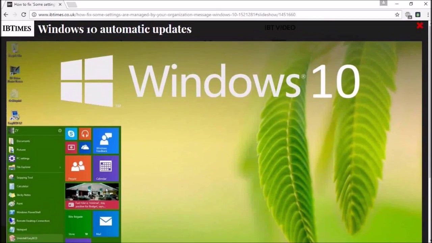Click the EasyBCD desktop shortcut icon
The width and height of the screenshot is (432, 243).
[x=15, y=118]
